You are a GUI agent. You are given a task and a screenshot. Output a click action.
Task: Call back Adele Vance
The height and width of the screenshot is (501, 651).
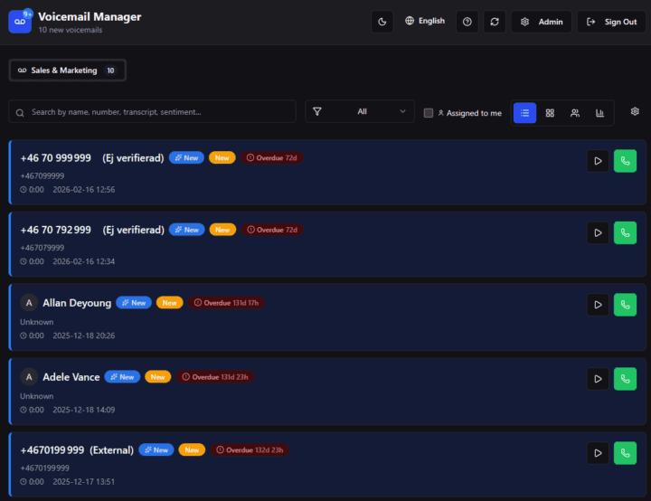coord(626,379)
